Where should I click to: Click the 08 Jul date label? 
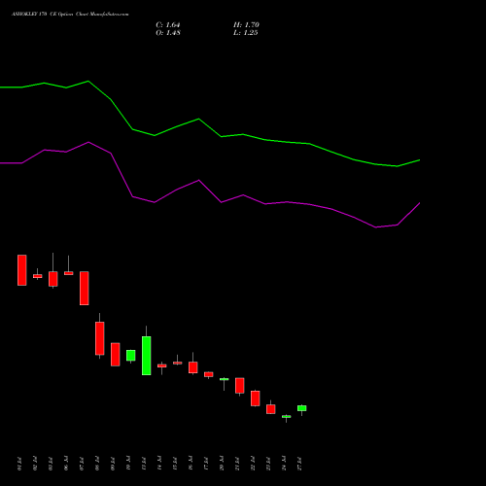(x=97, y=464)
